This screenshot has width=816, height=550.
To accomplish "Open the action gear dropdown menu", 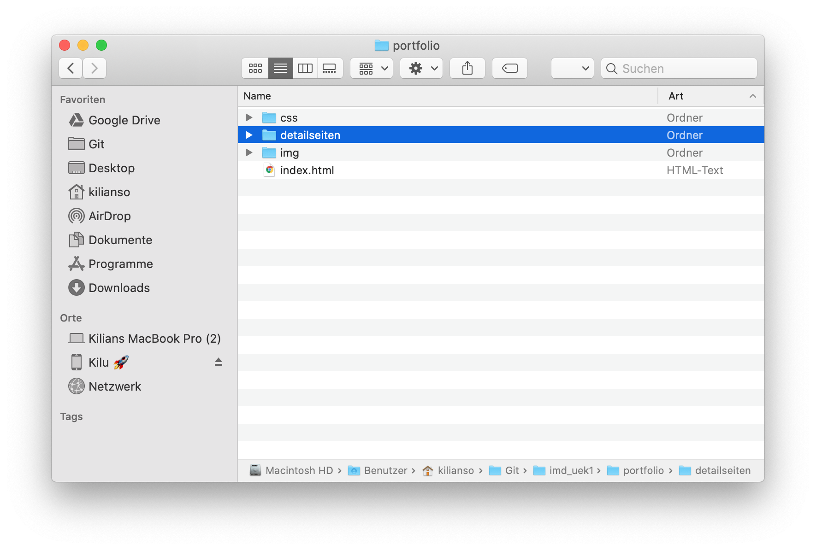I will (421, 68).
